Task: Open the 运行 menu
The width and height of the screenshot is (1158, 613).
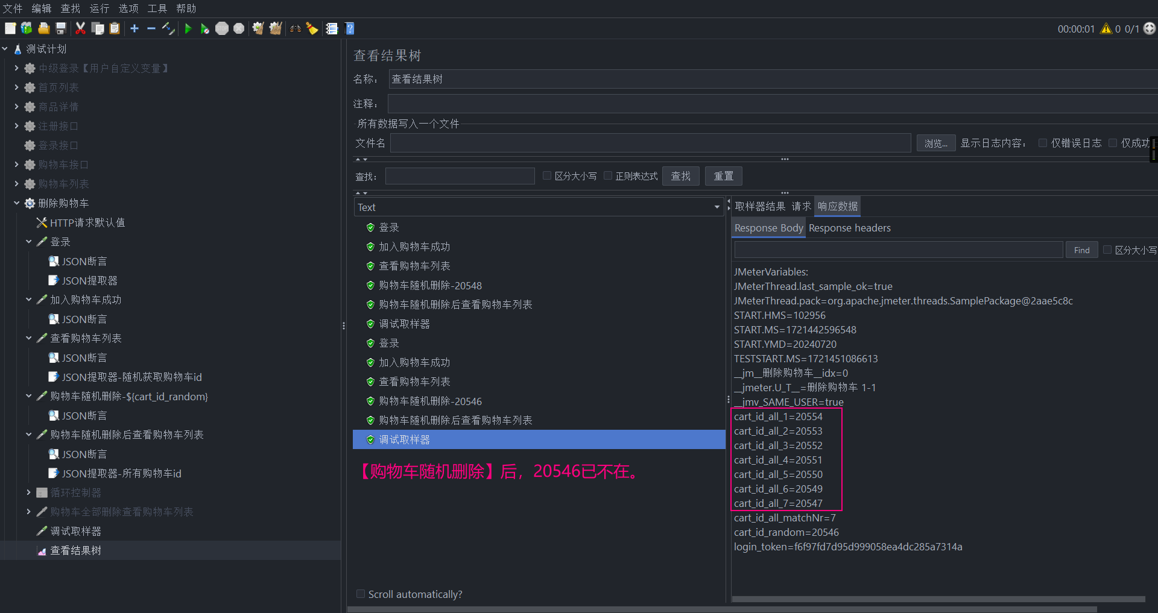Action: (100, 8)
